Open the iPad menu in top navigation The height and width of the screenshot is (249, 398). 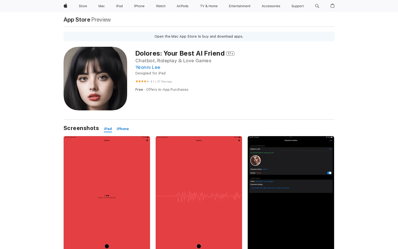pyautogui.click(x=119, y=6)
